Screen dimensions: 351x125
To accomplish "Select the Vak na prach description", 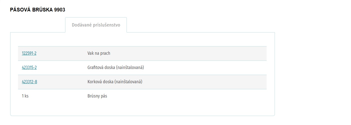I will click(99, 53).
